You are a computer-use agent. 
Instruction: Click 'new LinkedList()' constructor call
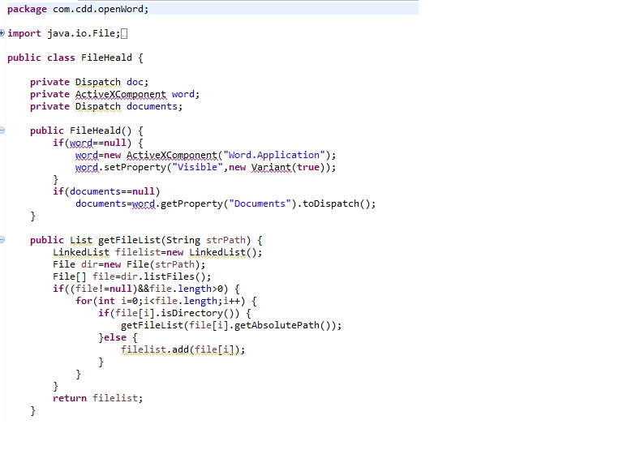tap(212, 253)
